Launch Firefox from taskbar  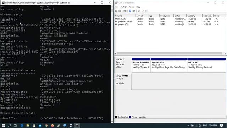[x=52, y=126]
